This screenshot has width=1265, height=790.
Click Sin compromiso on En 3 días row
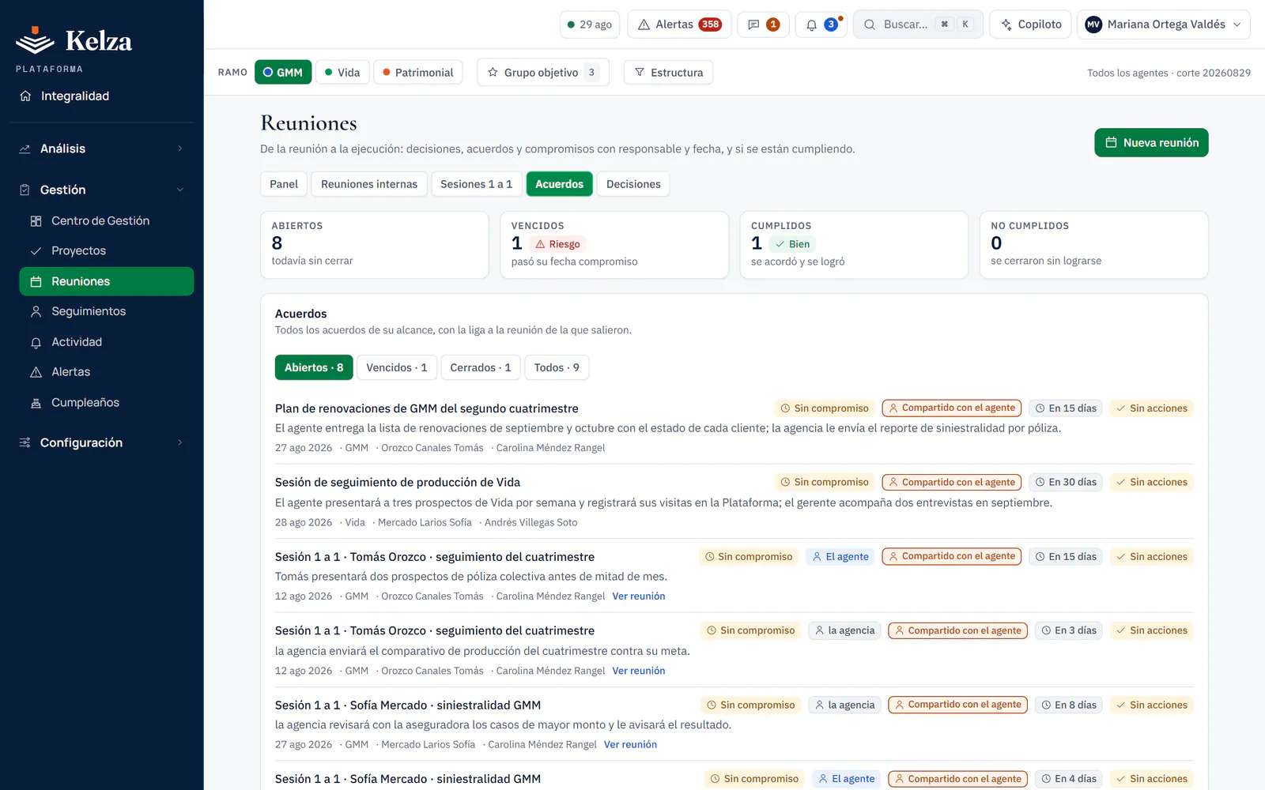click(750, 630)
